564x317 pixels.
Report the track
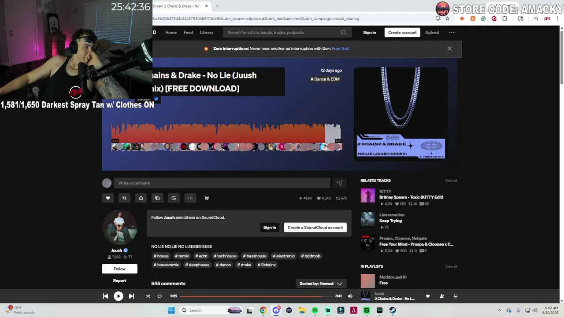(x=119, y=280)
